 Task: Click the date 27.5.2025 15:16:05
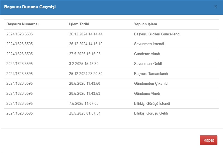pos(85,54)
